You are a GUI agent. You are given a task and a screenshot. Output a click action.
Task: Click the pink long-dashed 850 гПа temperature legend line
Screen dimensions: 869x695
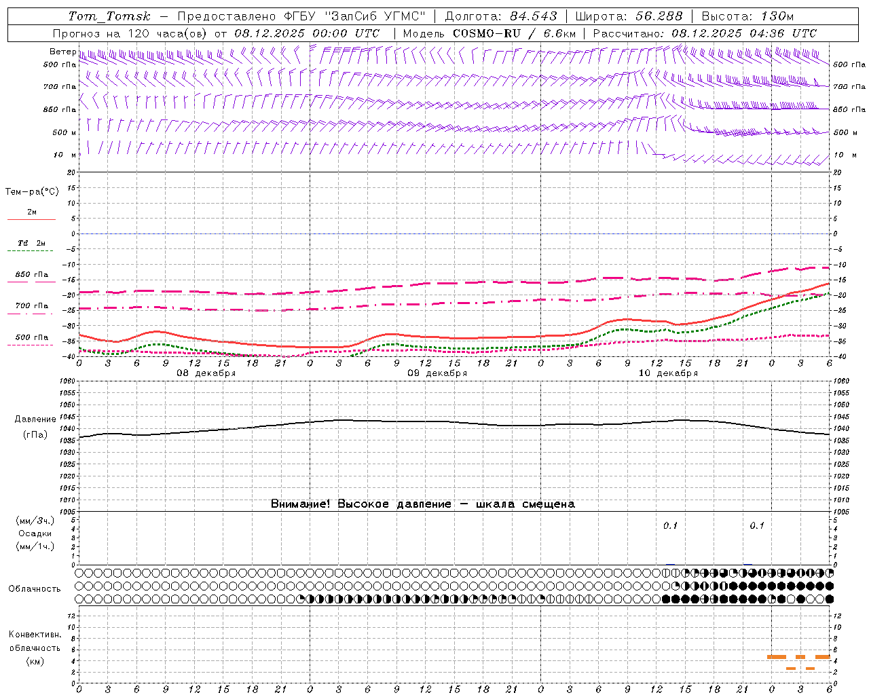(31, 282)
